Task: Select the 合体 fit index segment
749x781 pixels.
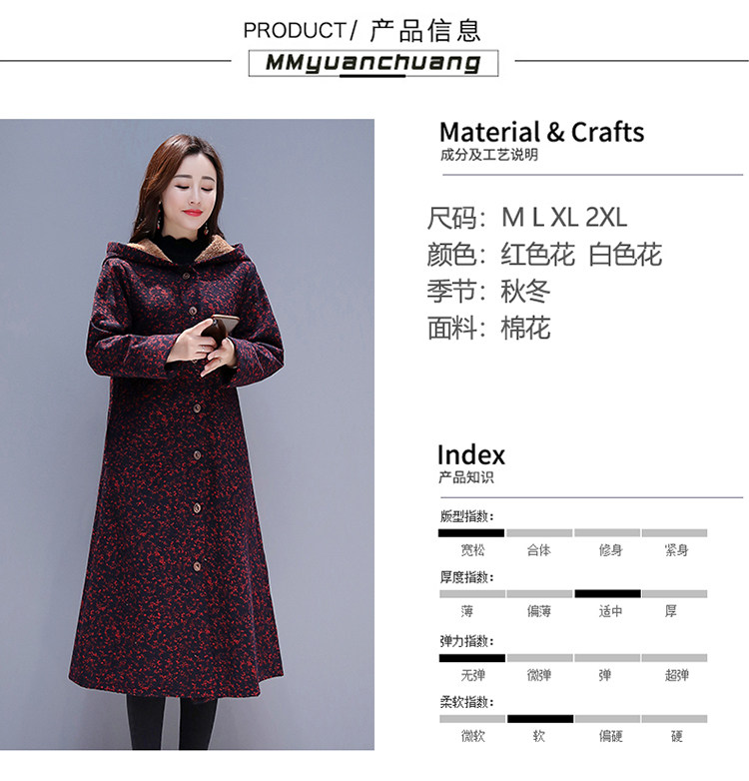Action: 539,533
